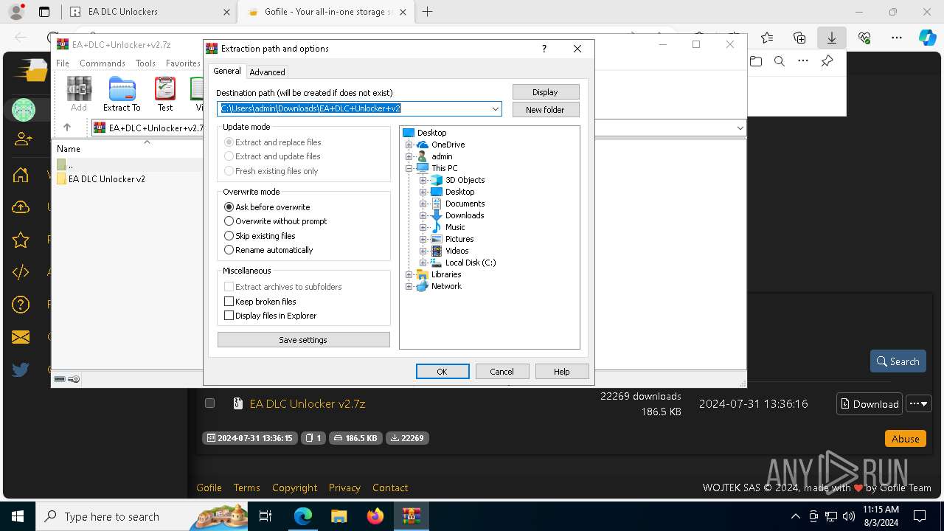Go up one folder in WinRAR
The height and width of the screenshot is (531, 944).
[67, 128]
